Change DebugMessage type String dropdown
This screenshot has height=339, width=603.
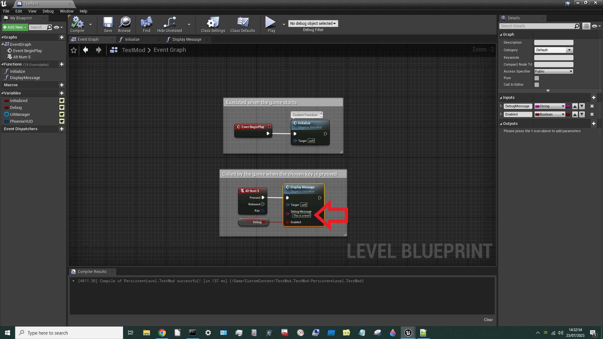(550, 106)
